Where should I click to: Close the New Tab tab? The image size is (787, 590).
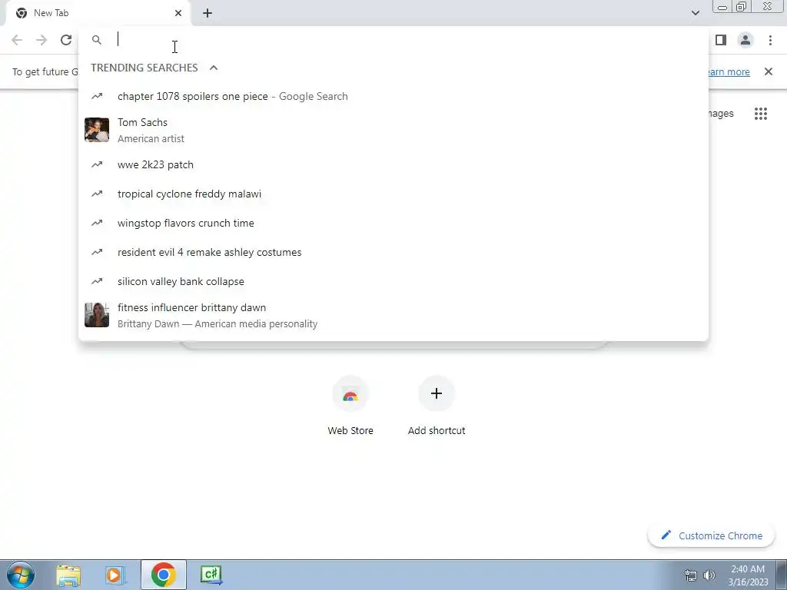click(178, 13)
